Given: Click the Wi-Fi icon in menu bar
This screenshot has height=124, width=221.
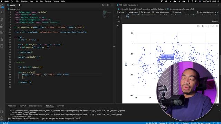Looking at the screenshot, I should coord(189,1).
